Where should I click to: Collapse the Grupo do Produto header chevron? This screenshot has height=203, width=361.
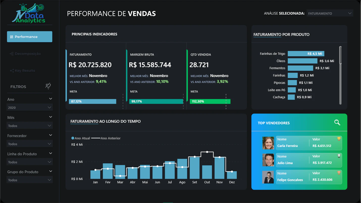pos(50,171)
